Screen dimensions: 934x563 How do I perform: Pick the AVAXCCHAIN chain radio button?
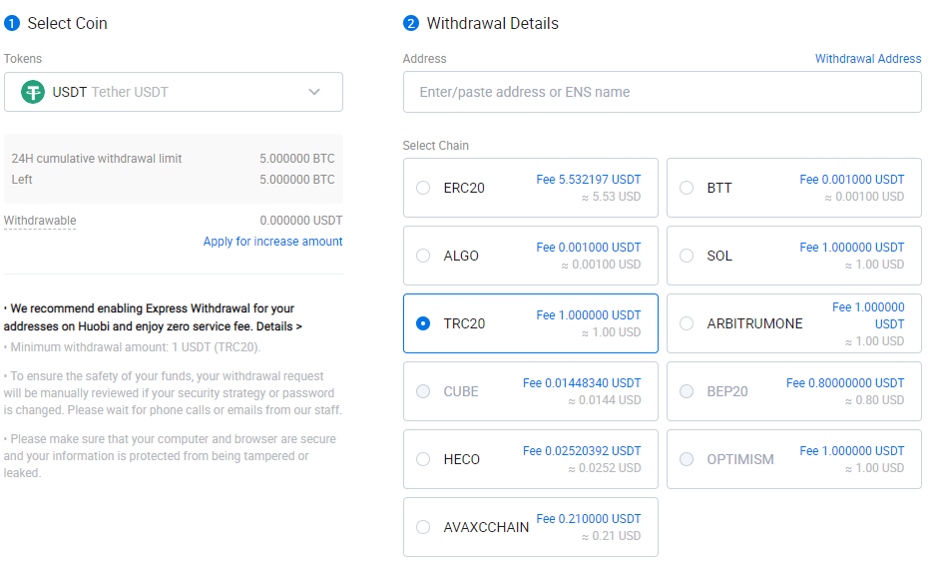point(423,527)
